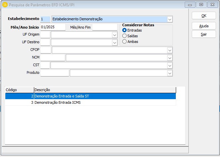Image resolution: width=220 pixels, height=157 pixels.
Task: Select the Entradas radio option
Action: 125,30
